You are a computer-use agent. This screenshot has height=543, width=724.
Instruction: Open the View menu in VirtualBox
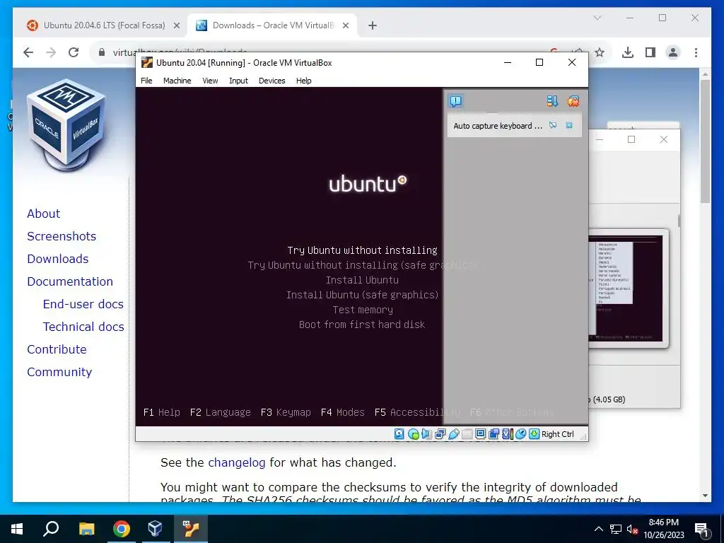coord(210,81)
